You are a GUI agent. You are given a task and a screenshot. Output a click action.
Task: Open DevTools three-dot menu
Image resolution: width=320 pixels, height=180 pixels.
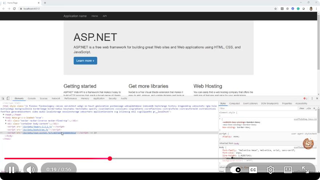pos(312,99)
